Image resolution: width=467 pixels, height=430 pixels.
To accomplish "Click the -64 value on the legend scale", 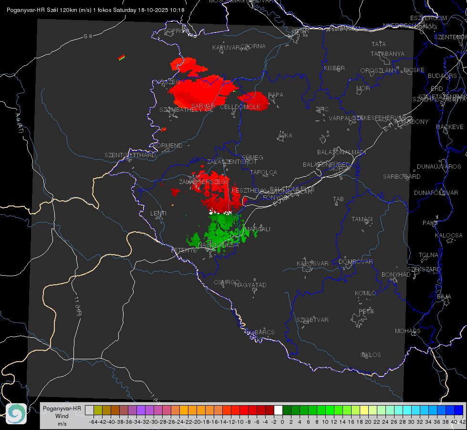I will click(x=93, y=422).
